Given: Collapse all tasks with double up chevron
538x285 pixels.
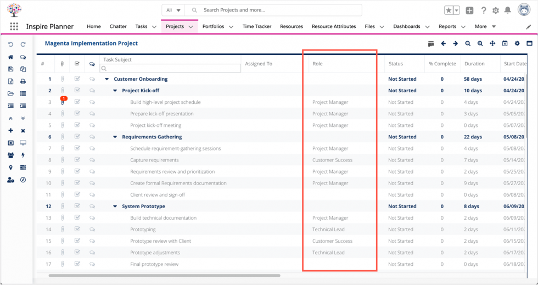Looking at the screenshot, I should coord(10,118).
